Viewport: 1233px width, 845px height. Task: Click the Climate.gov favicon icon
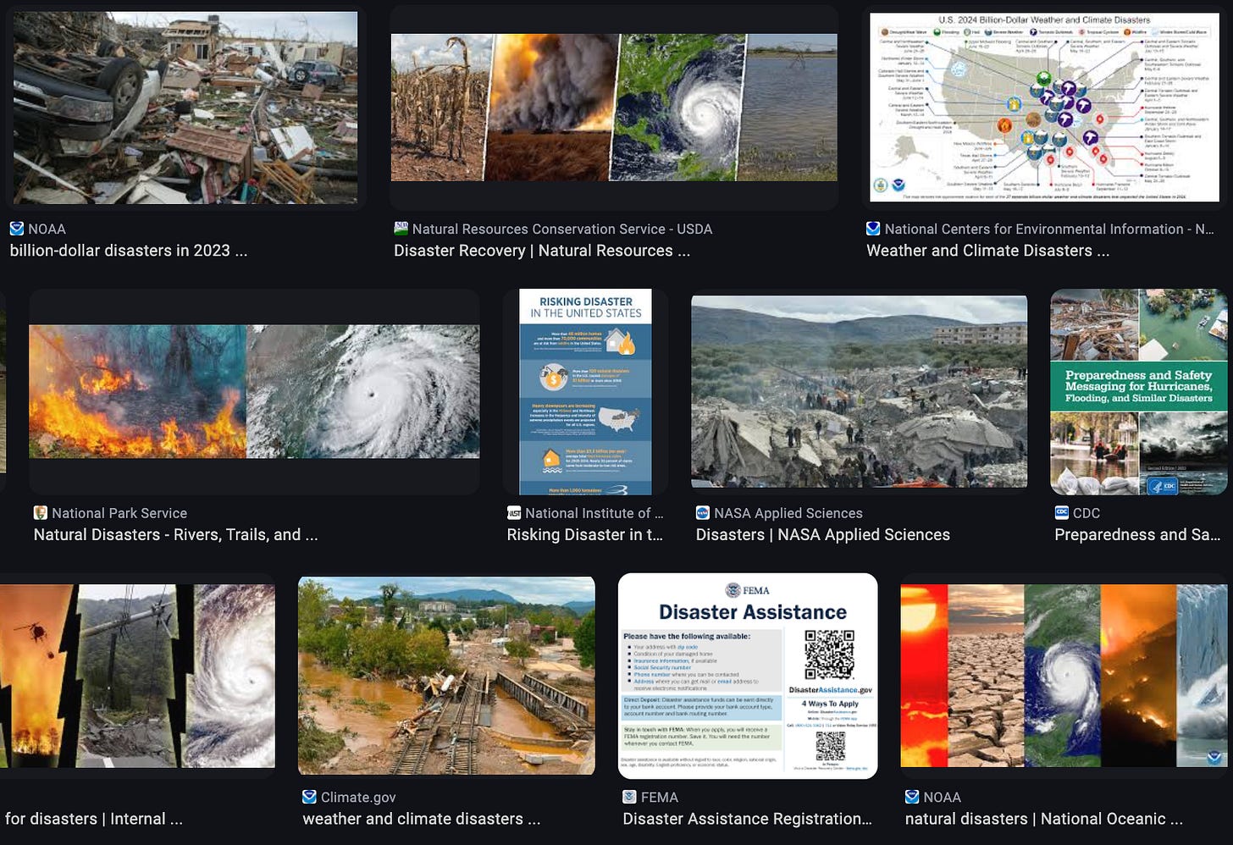coord(310,797)
